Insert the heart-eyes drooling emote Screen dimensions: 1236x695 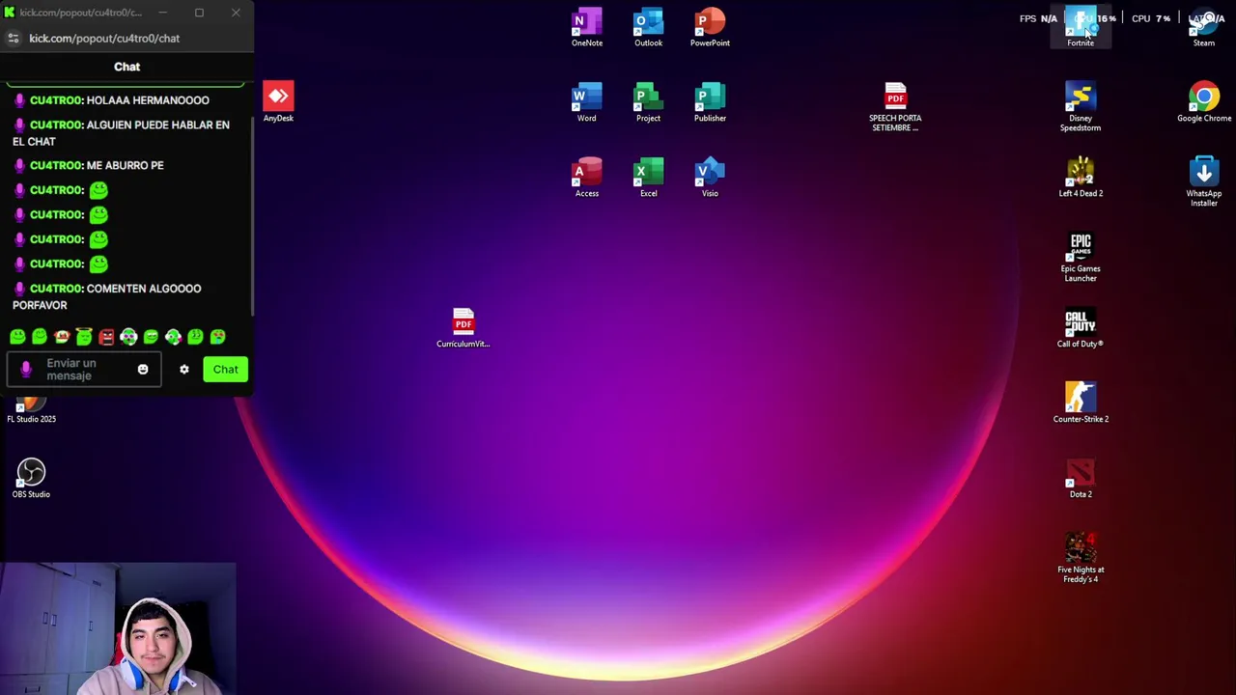click(x=217, y=337)
